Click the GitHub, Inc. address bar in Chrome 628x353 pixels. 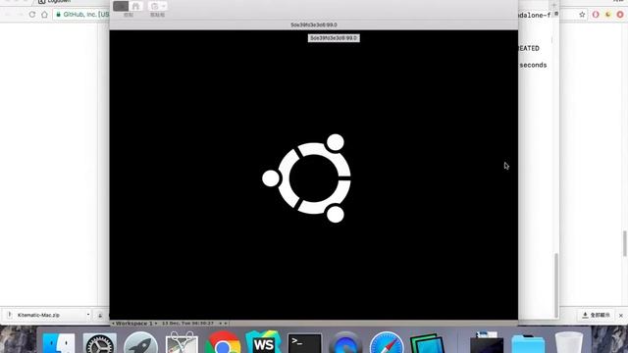81,15
